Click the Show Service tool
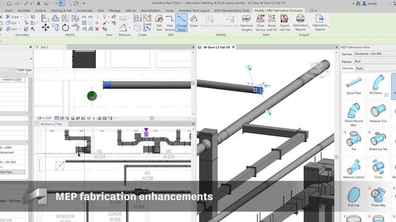 pyautogui.click(x=260, y=23)
